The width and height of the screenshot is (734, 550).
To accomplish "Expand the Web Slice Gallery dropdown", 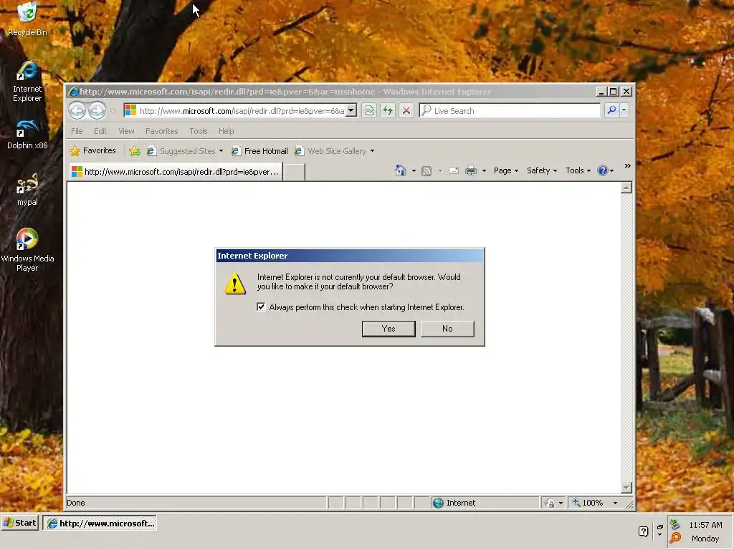I will click(372, 150).
